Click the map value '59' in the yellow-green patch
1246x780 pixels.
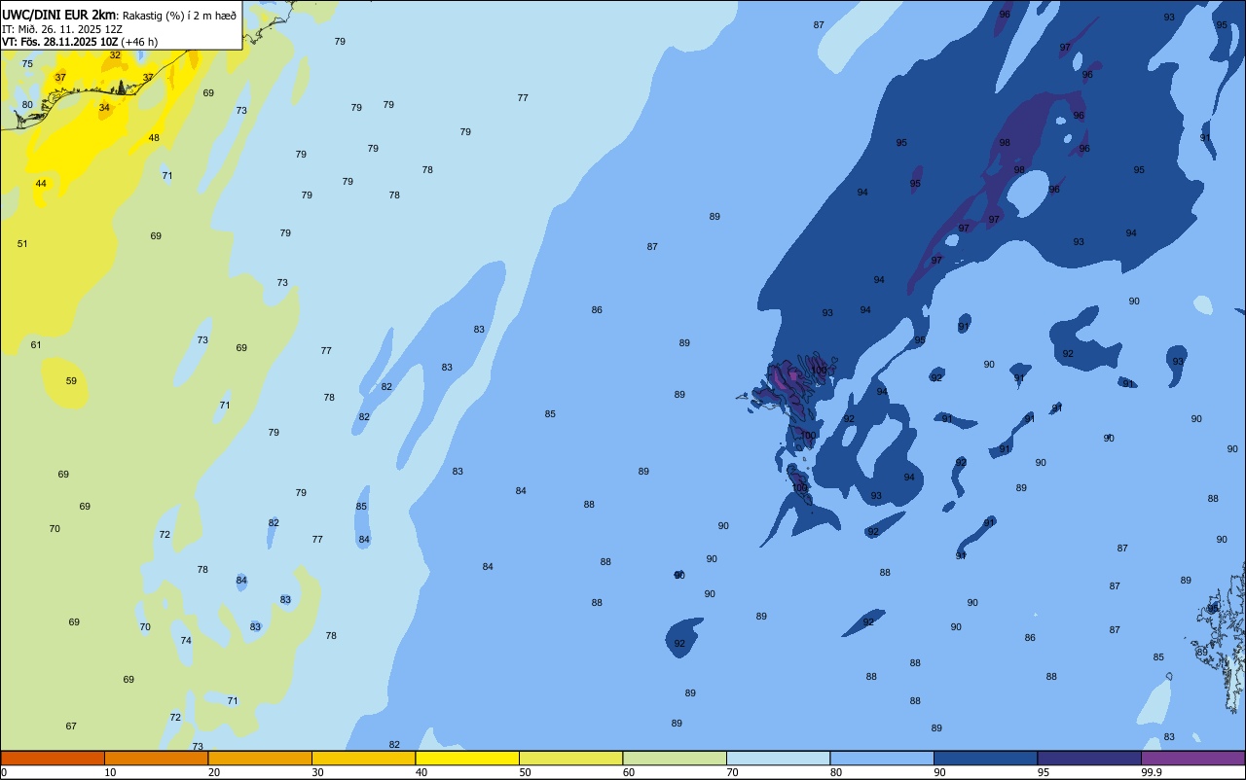[71, 381]
